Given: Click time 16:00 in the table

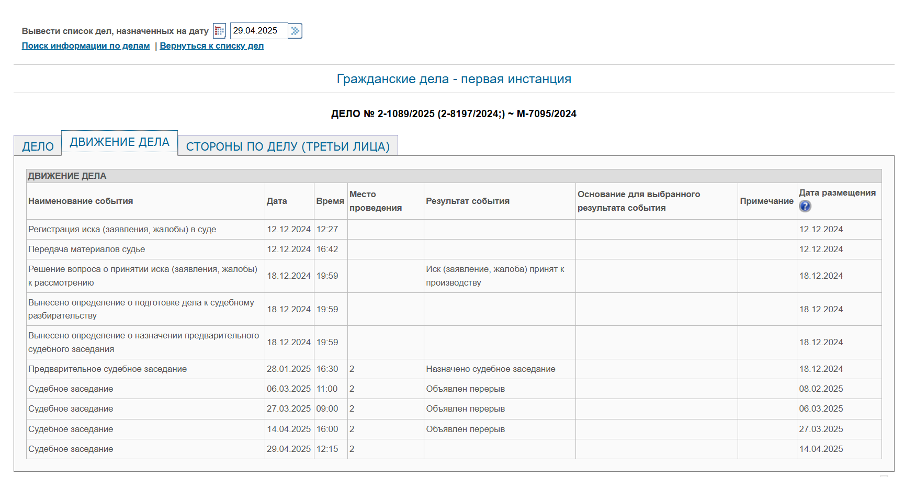Looking at the screenshot, I should tap(327, 429).
